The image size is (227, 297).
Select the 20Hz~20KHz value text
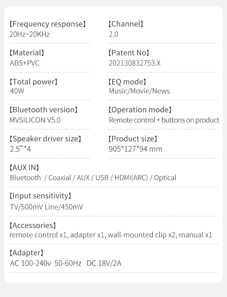[x=30, y=35]
